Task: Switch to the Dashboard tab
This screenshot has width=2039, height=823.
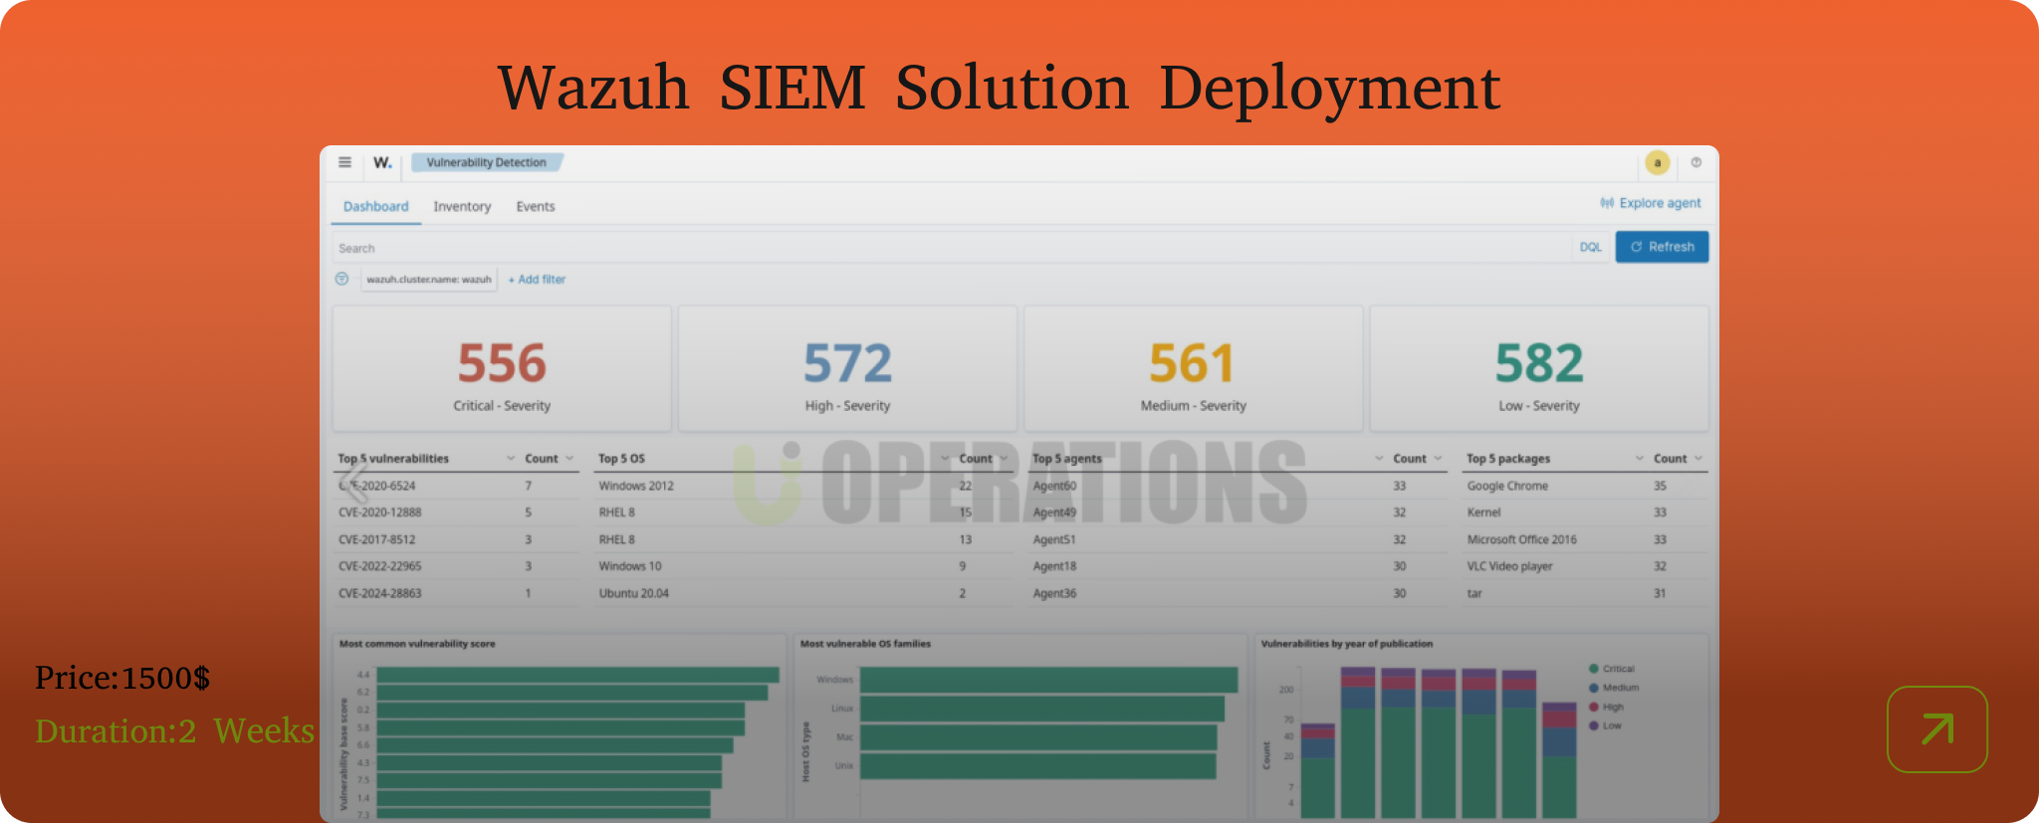Action: pyautogui.click(x=375, y=206)
